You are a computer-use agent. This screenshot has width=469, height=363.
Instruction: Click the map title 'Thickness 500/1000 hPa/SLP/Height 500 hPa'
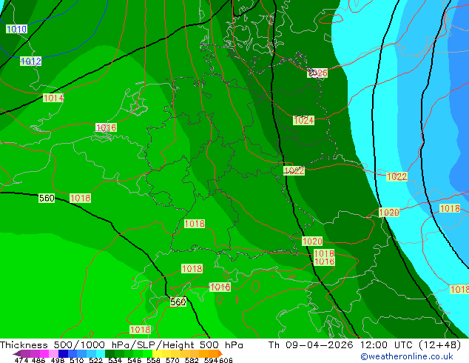(x=121, y=345)
